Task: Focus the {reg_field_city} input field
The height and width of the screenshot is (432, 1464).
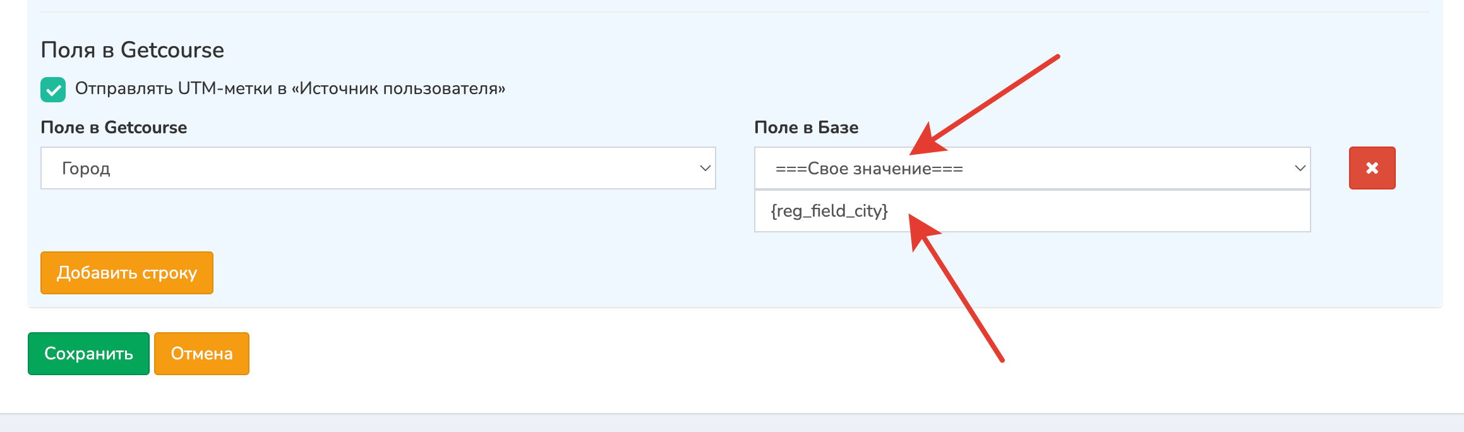Action: pyautogui.click(x=1032, y=211)
